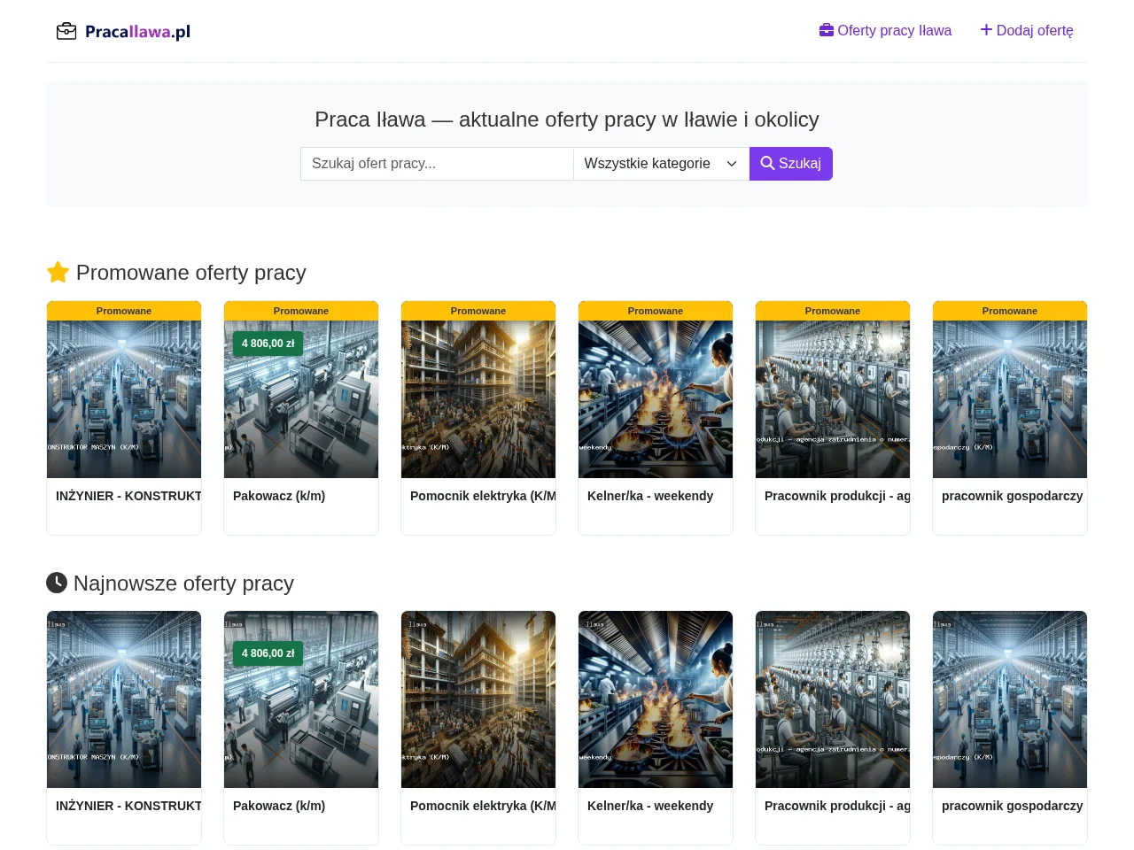Open newest Pracownik produkcji job image
This screenshot has height=850, width=1134.
click(833, 699)
